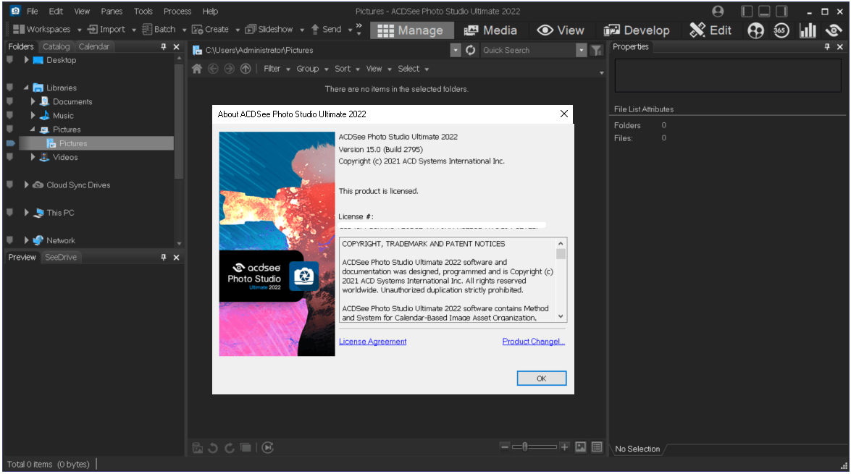Switch to the Calendar tab

[94, 46]
